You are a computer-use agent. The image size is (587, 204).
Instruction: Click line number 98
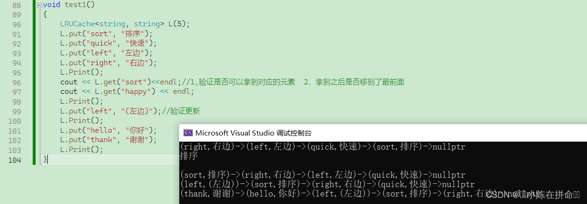pyautogui.click(x=16, y=101)
